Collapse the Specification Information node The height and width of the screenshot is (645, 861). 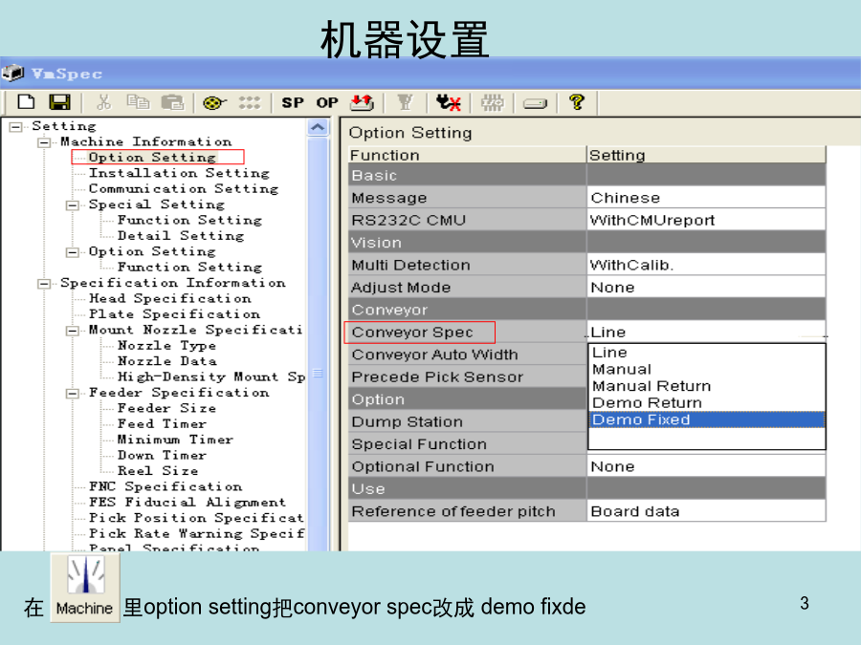pyautogui.click(x=44, y=284)
